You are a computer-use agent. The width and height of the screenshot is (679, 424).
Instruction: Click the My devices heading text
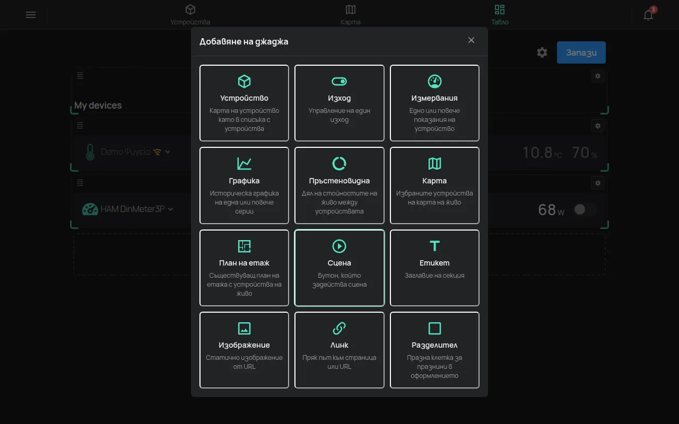point(98,105)
